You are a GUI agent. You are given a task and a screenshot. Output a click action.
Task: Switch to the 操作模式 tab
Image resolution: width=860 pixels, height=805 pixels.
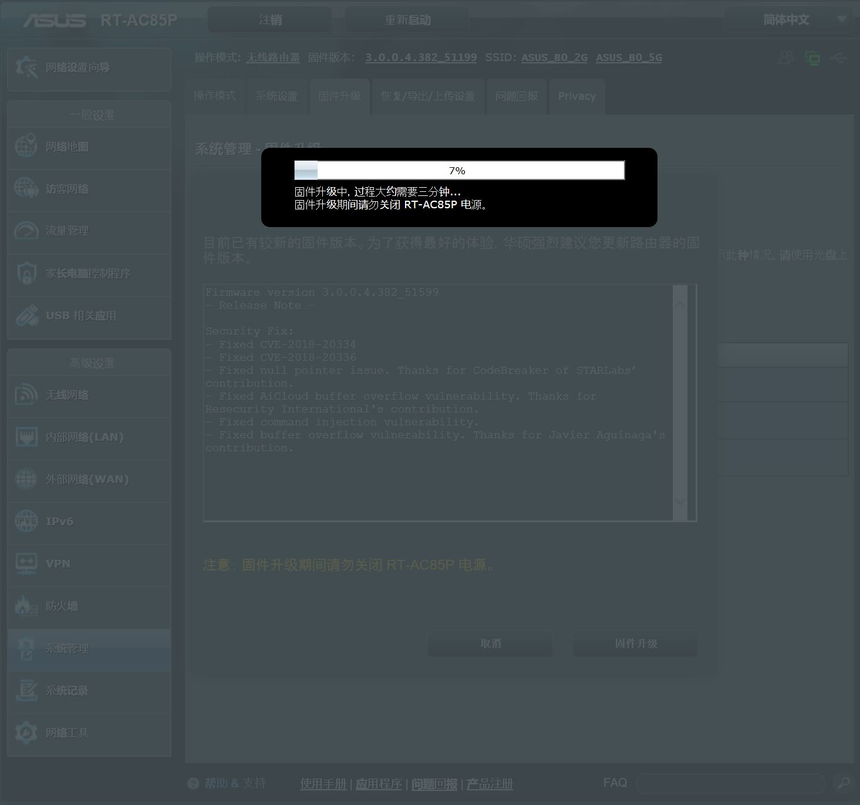coord(215,96)
